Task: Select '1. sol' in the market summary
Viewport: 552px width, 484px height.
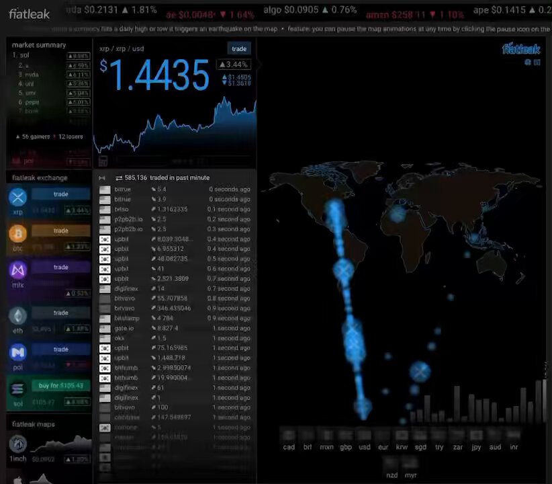Action: [x=50, y=55]
